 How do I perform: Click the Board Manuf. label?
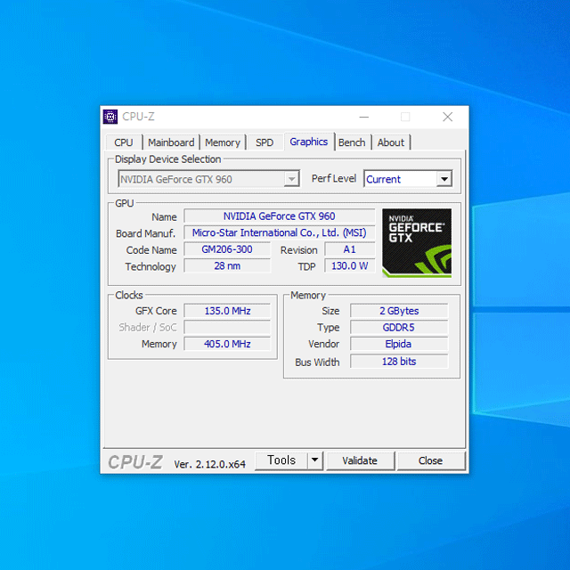[x=145, y=233]
